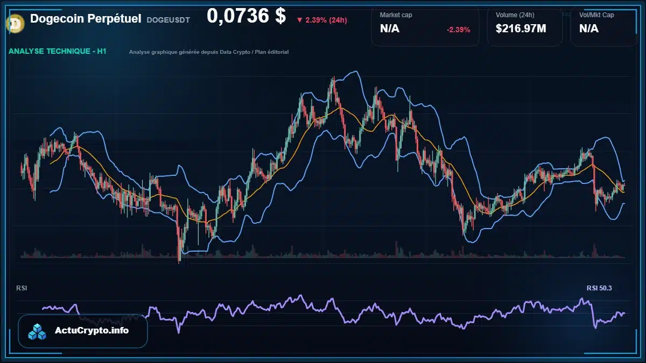This screenshot has width=646, height=363.
Task: Click the "RSI" label left of indicator
Action: click(22, 288)
